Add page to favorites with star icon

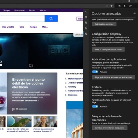(112, 6)
